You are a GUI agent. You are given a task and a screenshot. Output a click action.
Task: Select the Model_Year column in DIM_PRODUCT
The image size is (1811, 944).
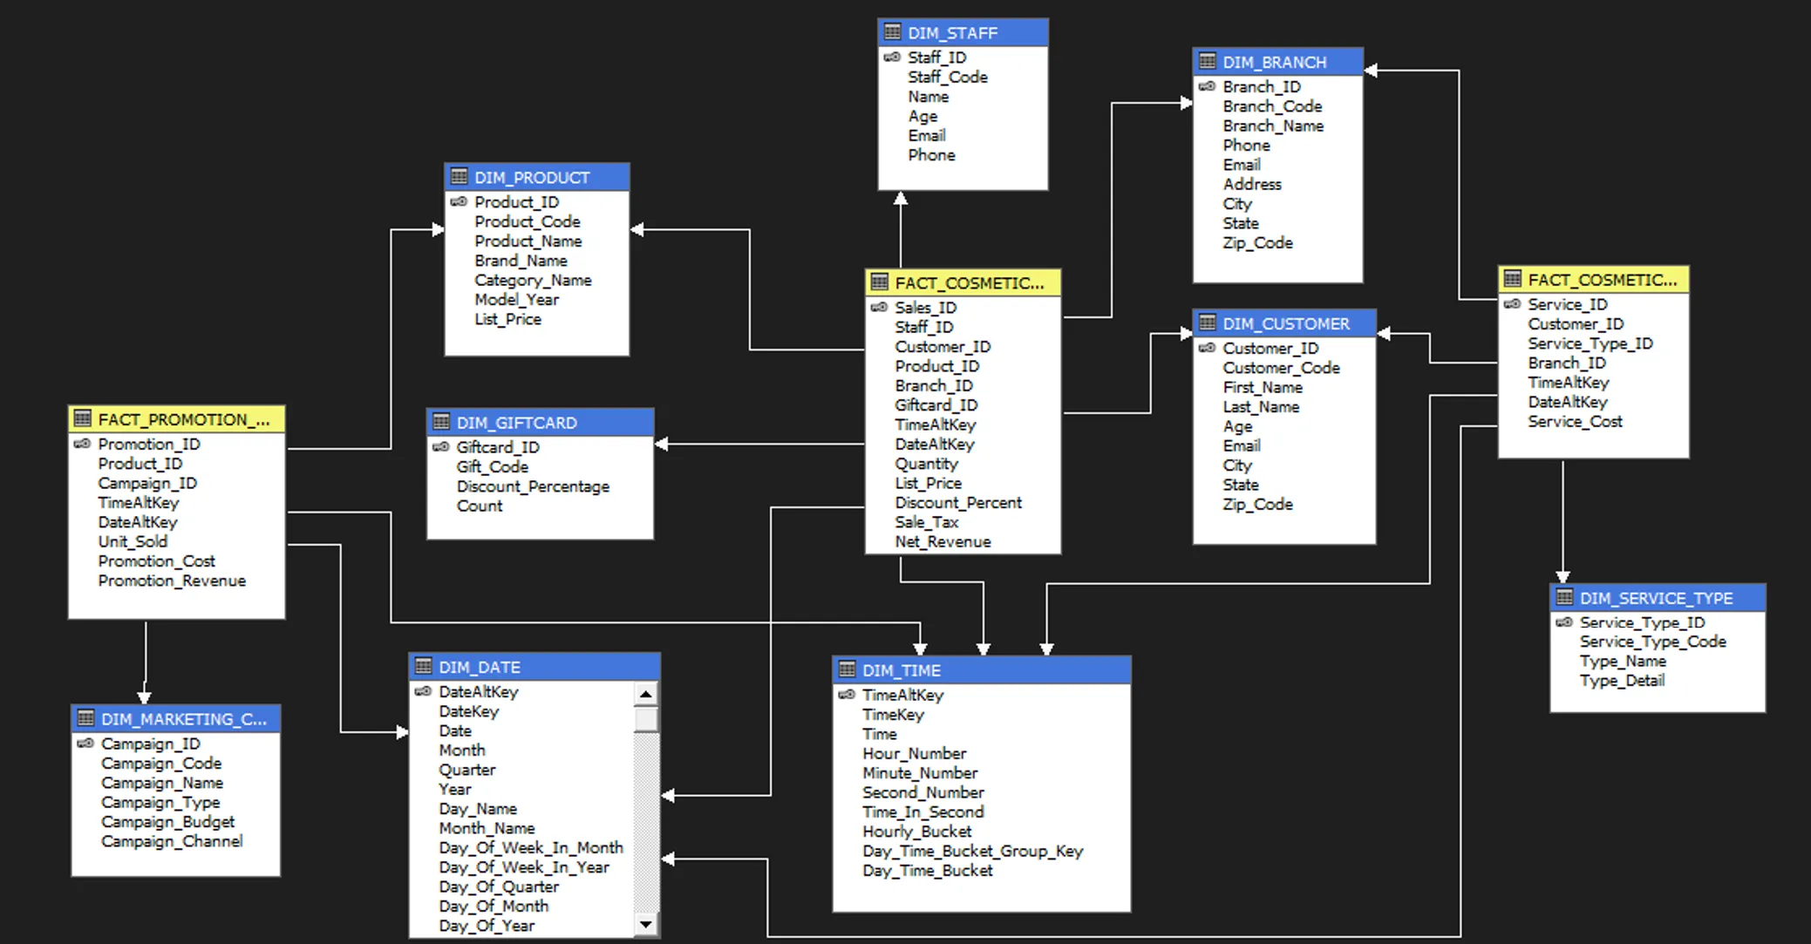tap(516, 299)
